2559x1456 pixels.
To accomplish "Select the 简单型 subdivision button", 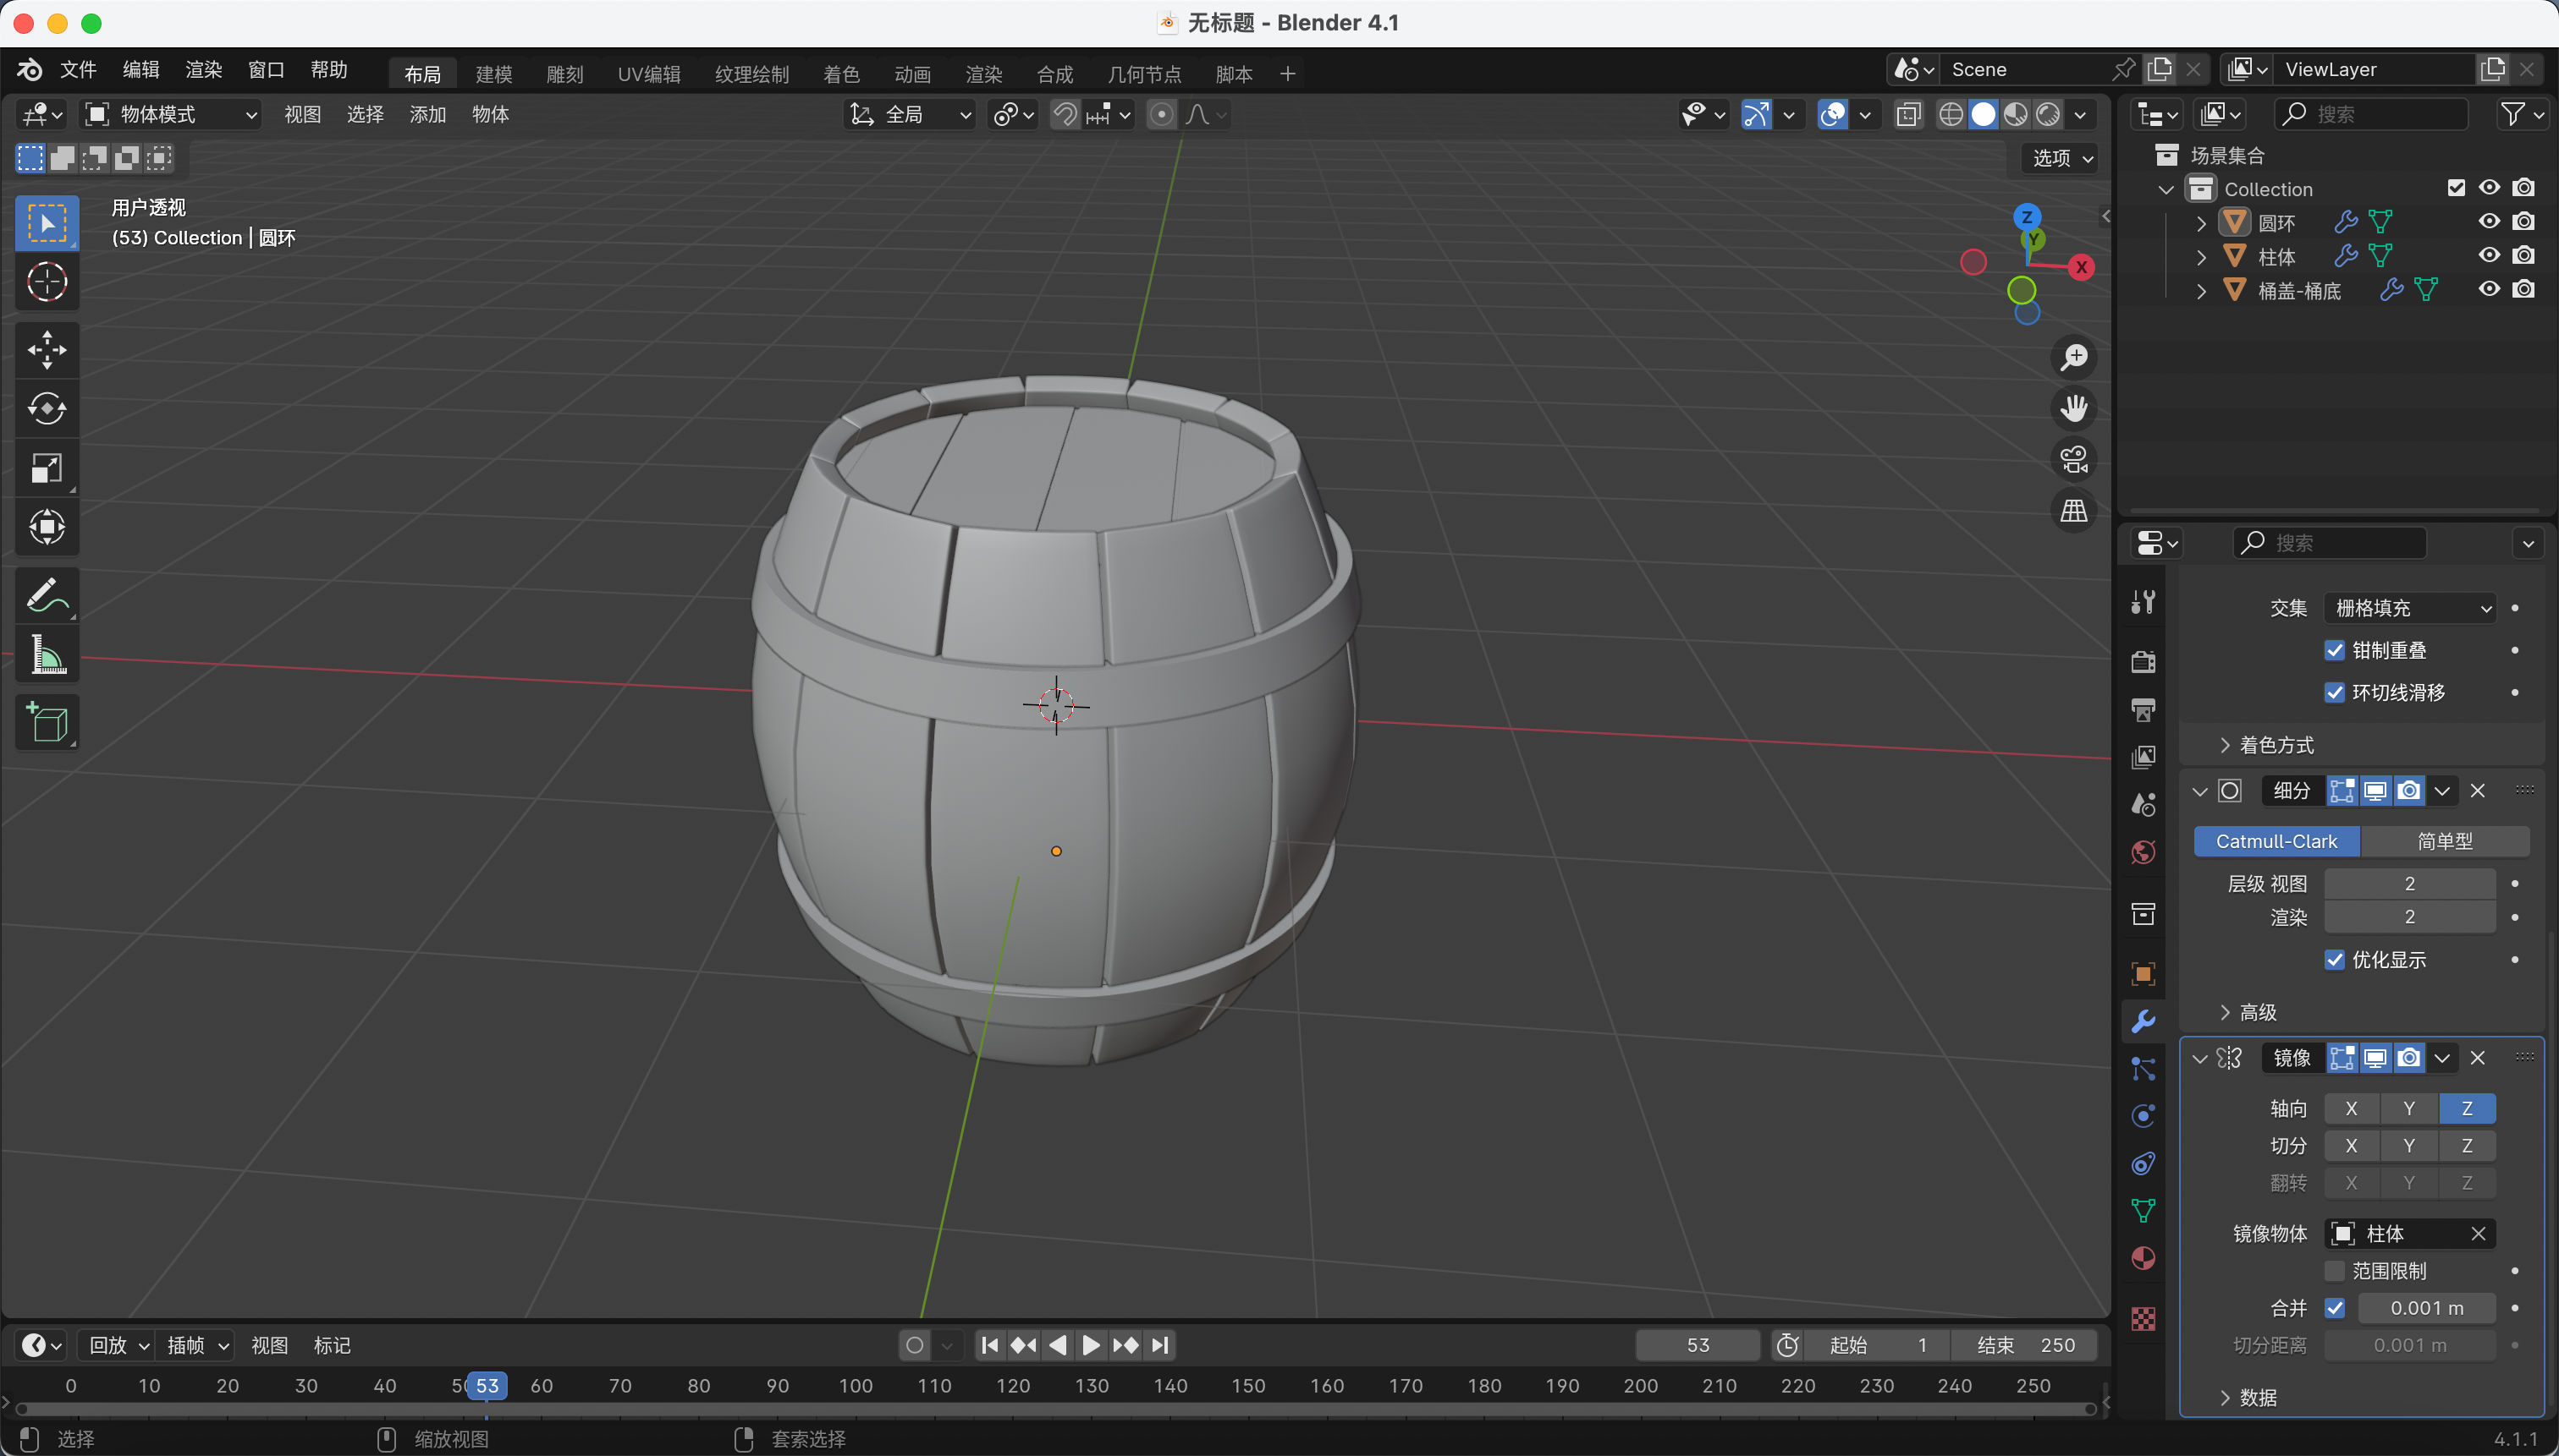I will pos(2444,841).
